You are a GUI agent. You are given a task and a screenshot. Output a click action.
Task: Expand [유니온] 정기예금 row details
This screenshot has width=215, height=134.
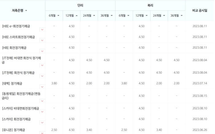(42, 133)
